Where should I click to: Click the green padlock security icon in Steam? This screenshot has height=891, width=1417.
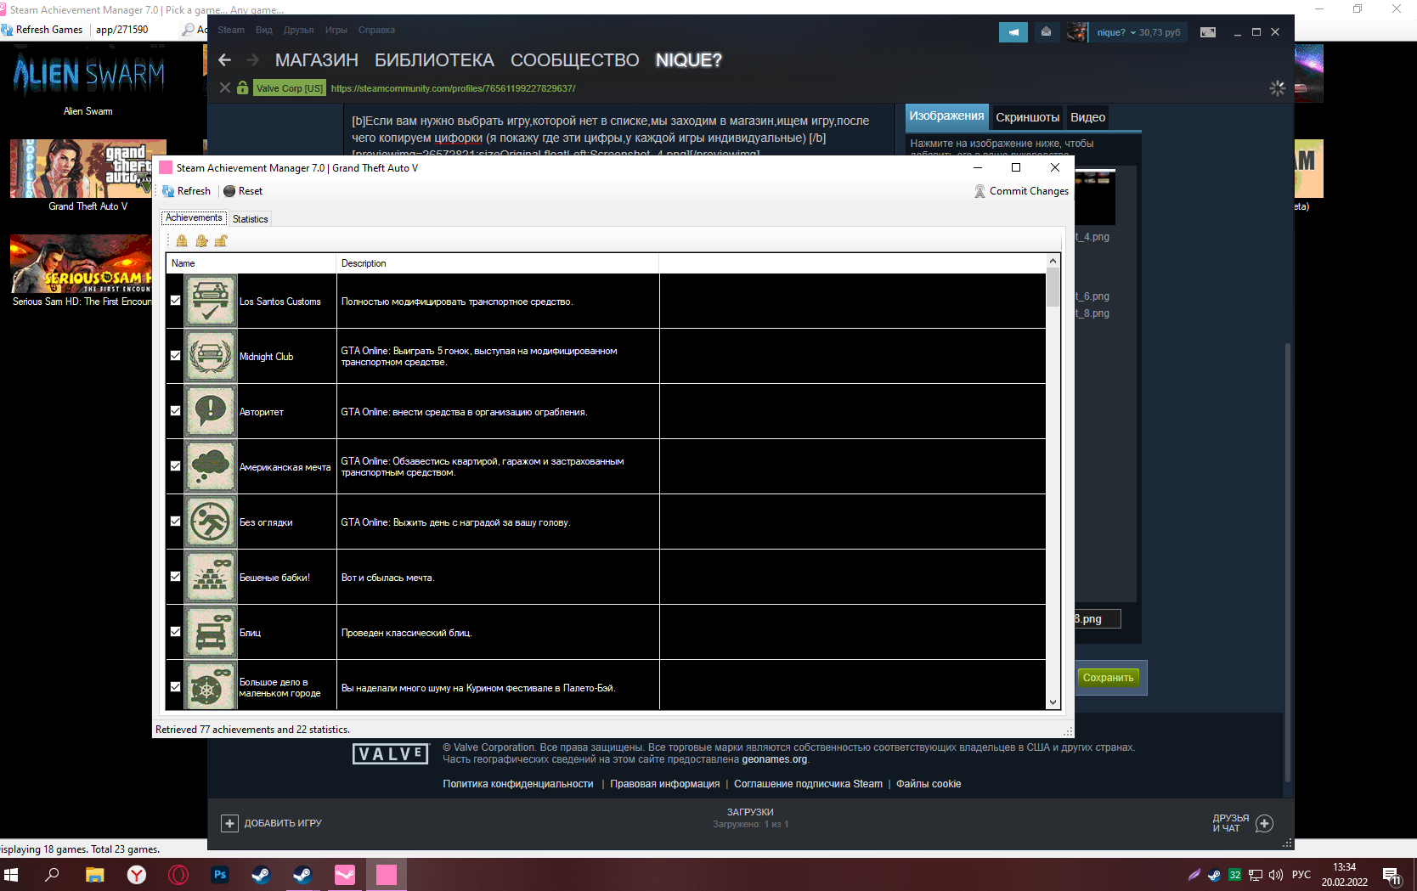[243, 87]
